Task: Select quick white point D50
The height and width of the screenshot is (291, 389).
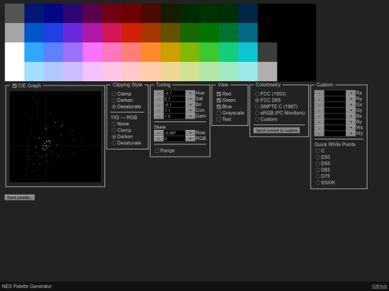Action: pos(318,157)
